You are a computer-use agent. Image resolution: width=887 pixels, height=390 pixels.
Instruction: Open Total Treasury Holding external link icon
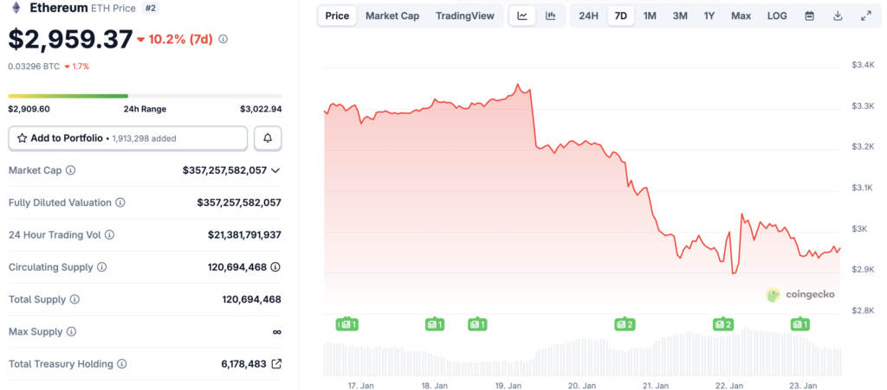coord(276,364)
